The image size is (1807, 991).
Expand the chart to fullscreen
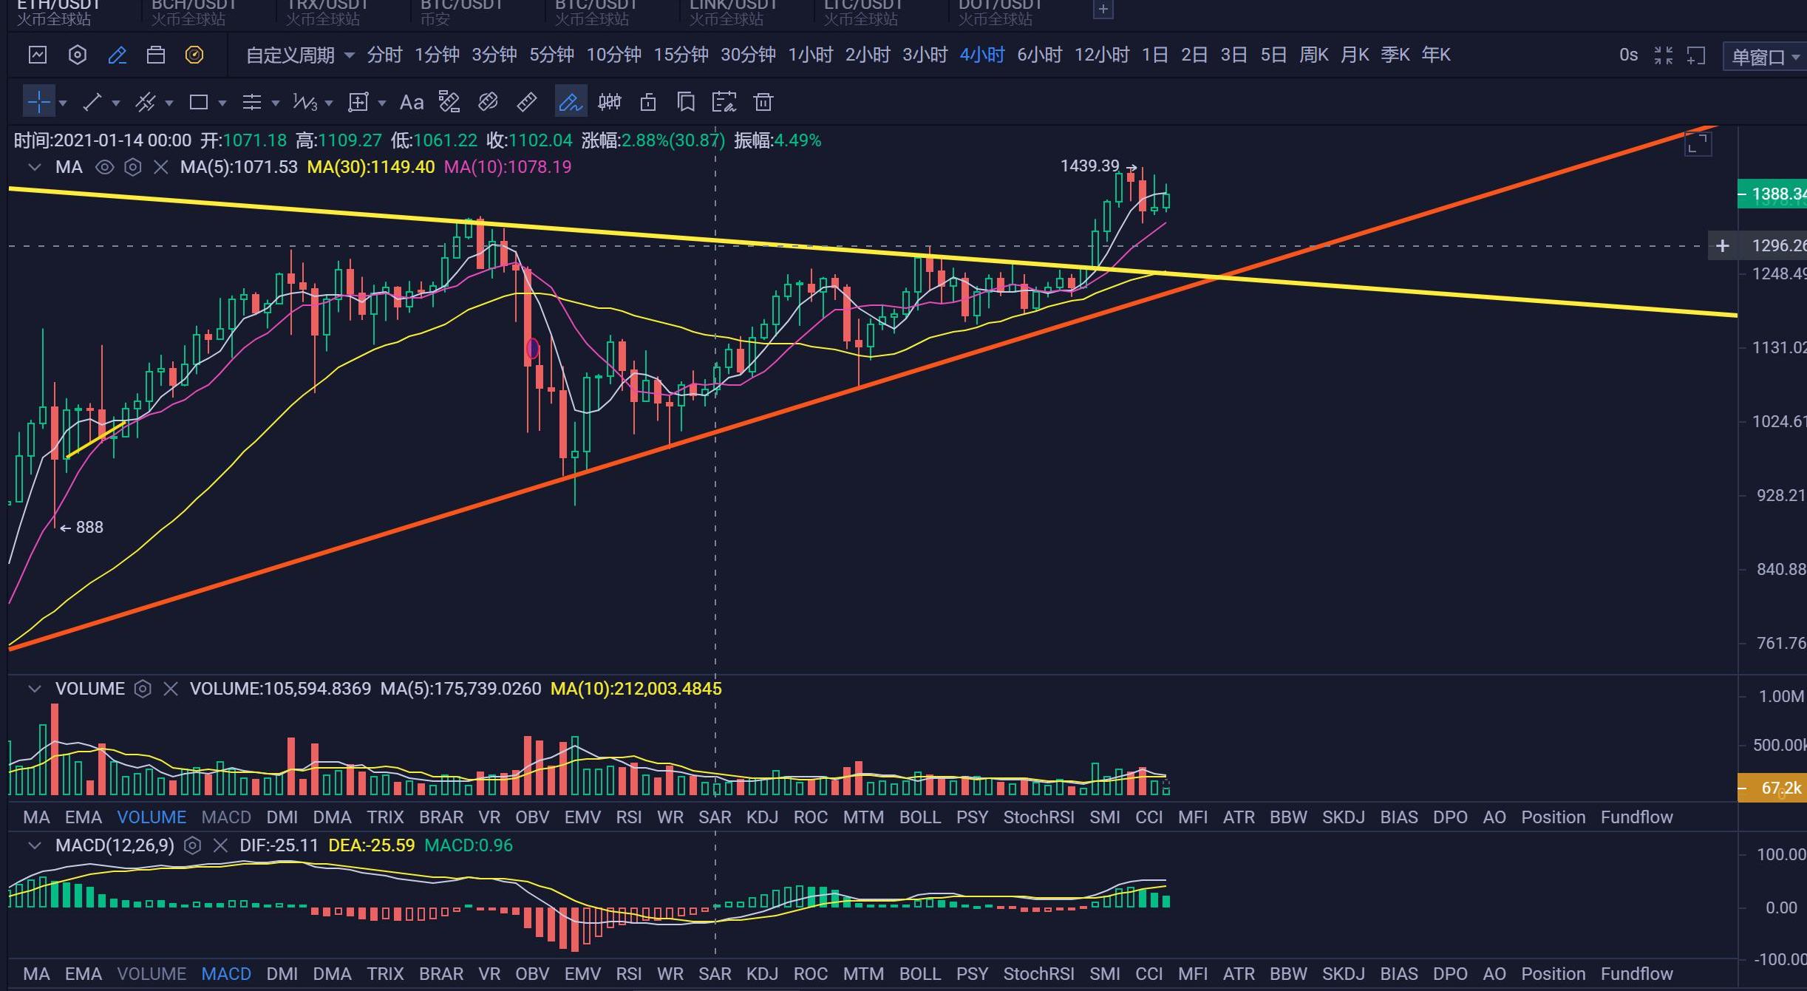1698,143
